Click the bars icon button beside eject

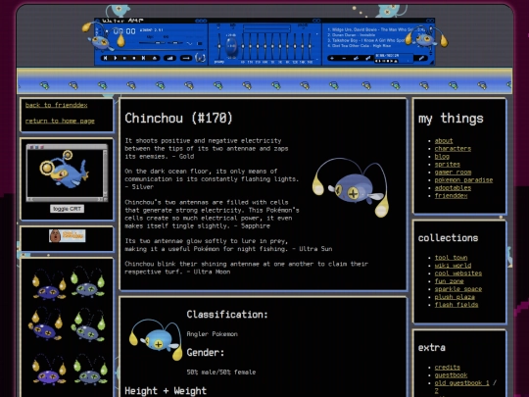tap(169, 58)
